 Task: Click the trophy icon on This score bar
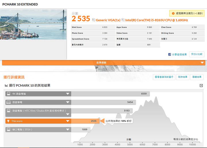(8, 121)
